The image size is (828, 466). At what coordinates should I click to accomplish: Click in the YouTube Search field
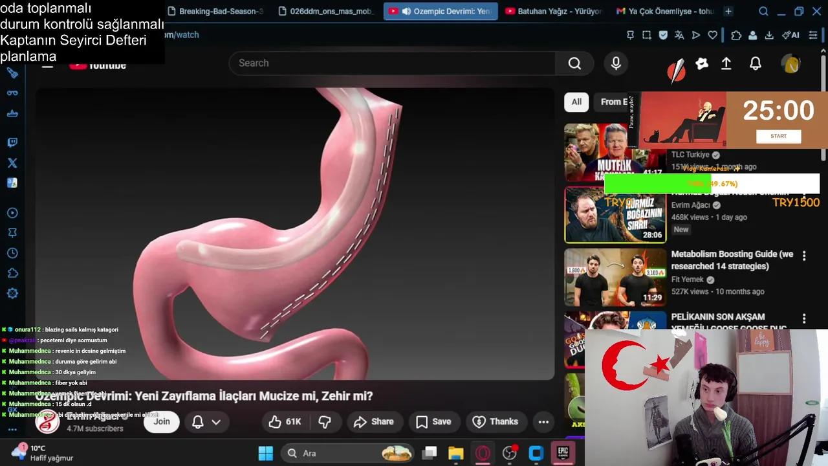[x=392, y=63]
